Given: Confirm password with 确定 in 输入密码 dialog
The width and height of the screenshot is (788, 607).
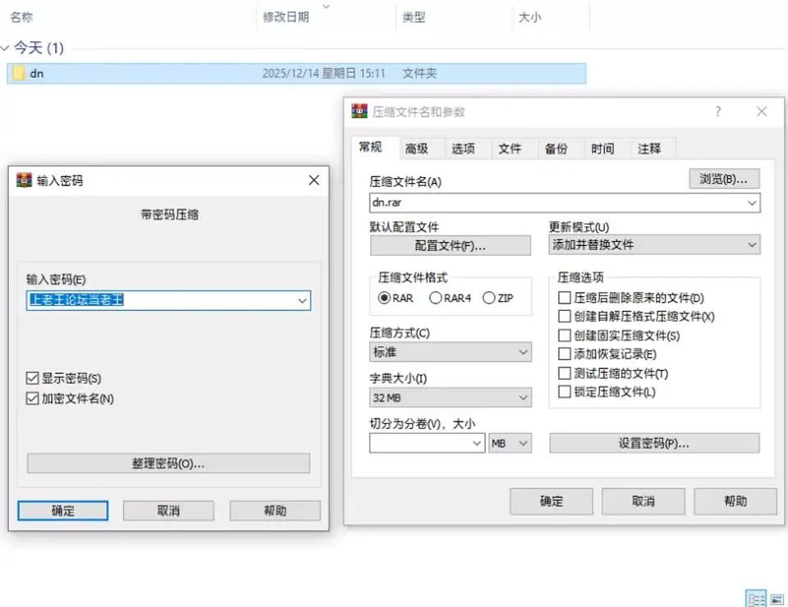Looking at the screenshot, I should (x=63, y=510).
